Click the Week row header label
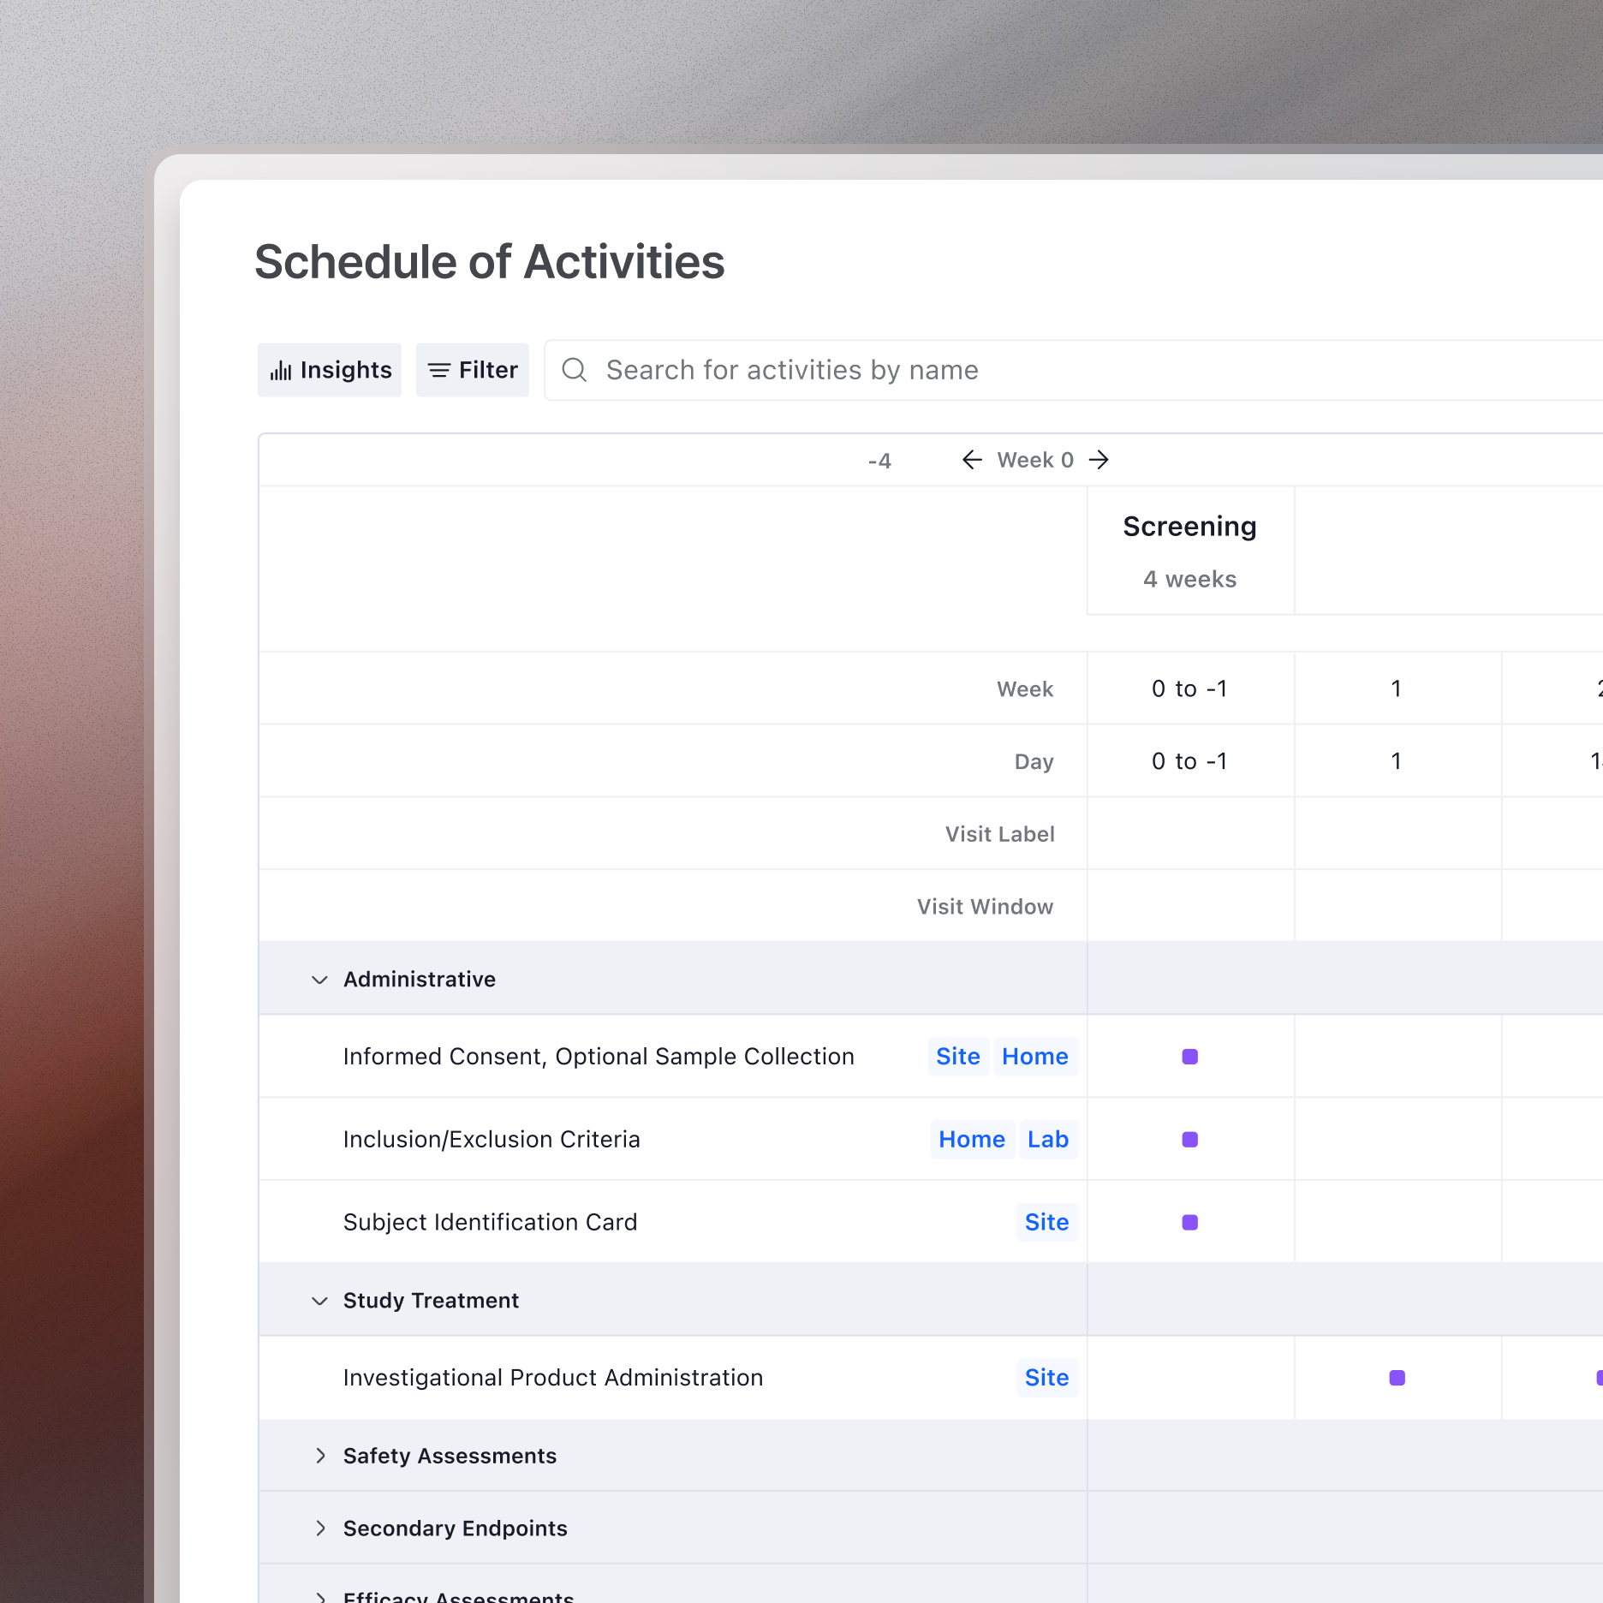This screenshot has height=1603, width=1603. point(1025,689)
